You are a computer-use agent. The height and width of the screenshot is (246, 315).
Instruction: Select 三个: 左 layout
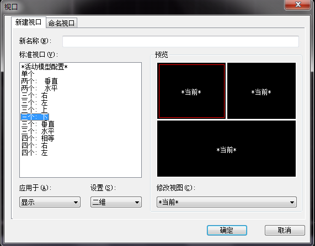pos(34,103)
